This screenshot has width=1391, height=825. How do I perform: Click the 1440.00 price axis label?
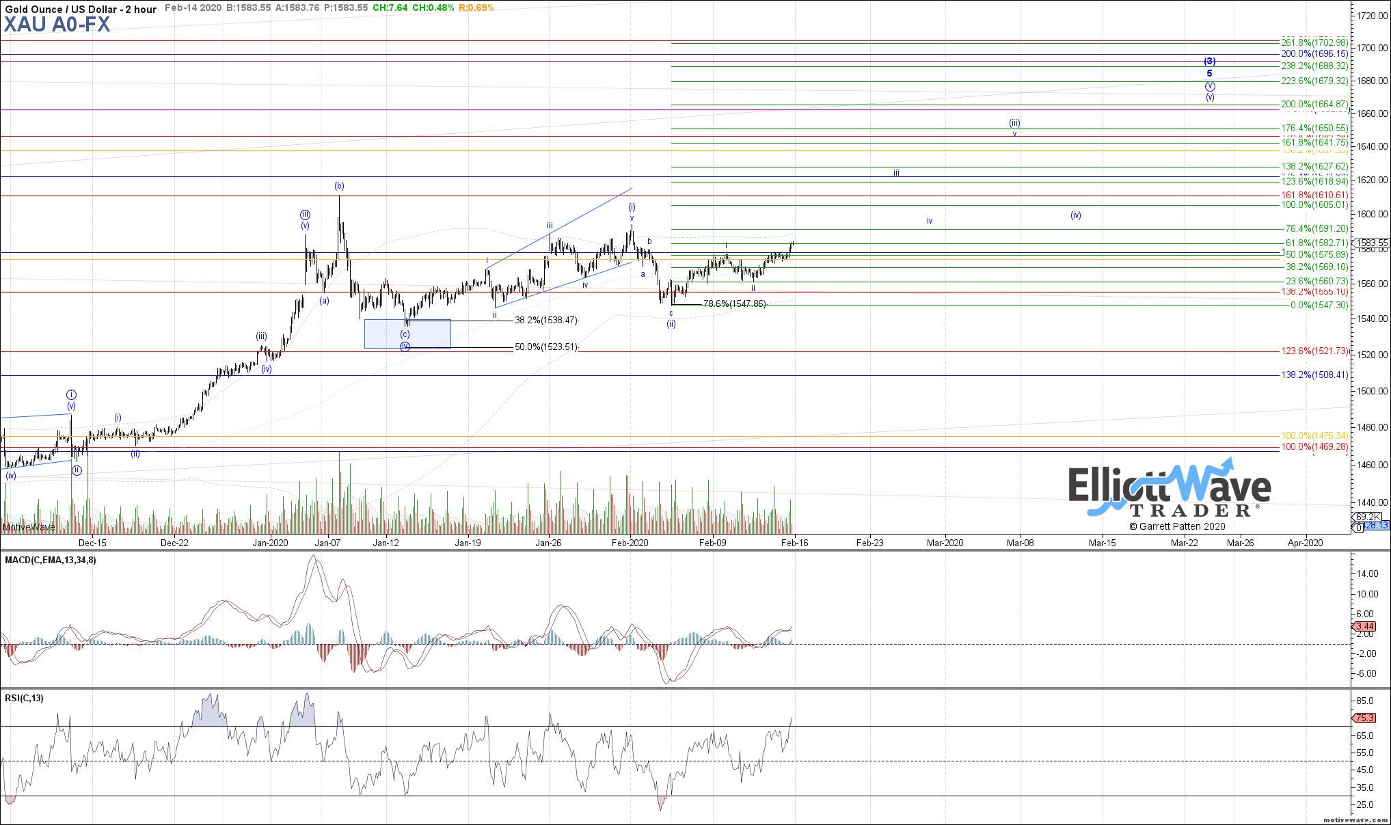1373,502
